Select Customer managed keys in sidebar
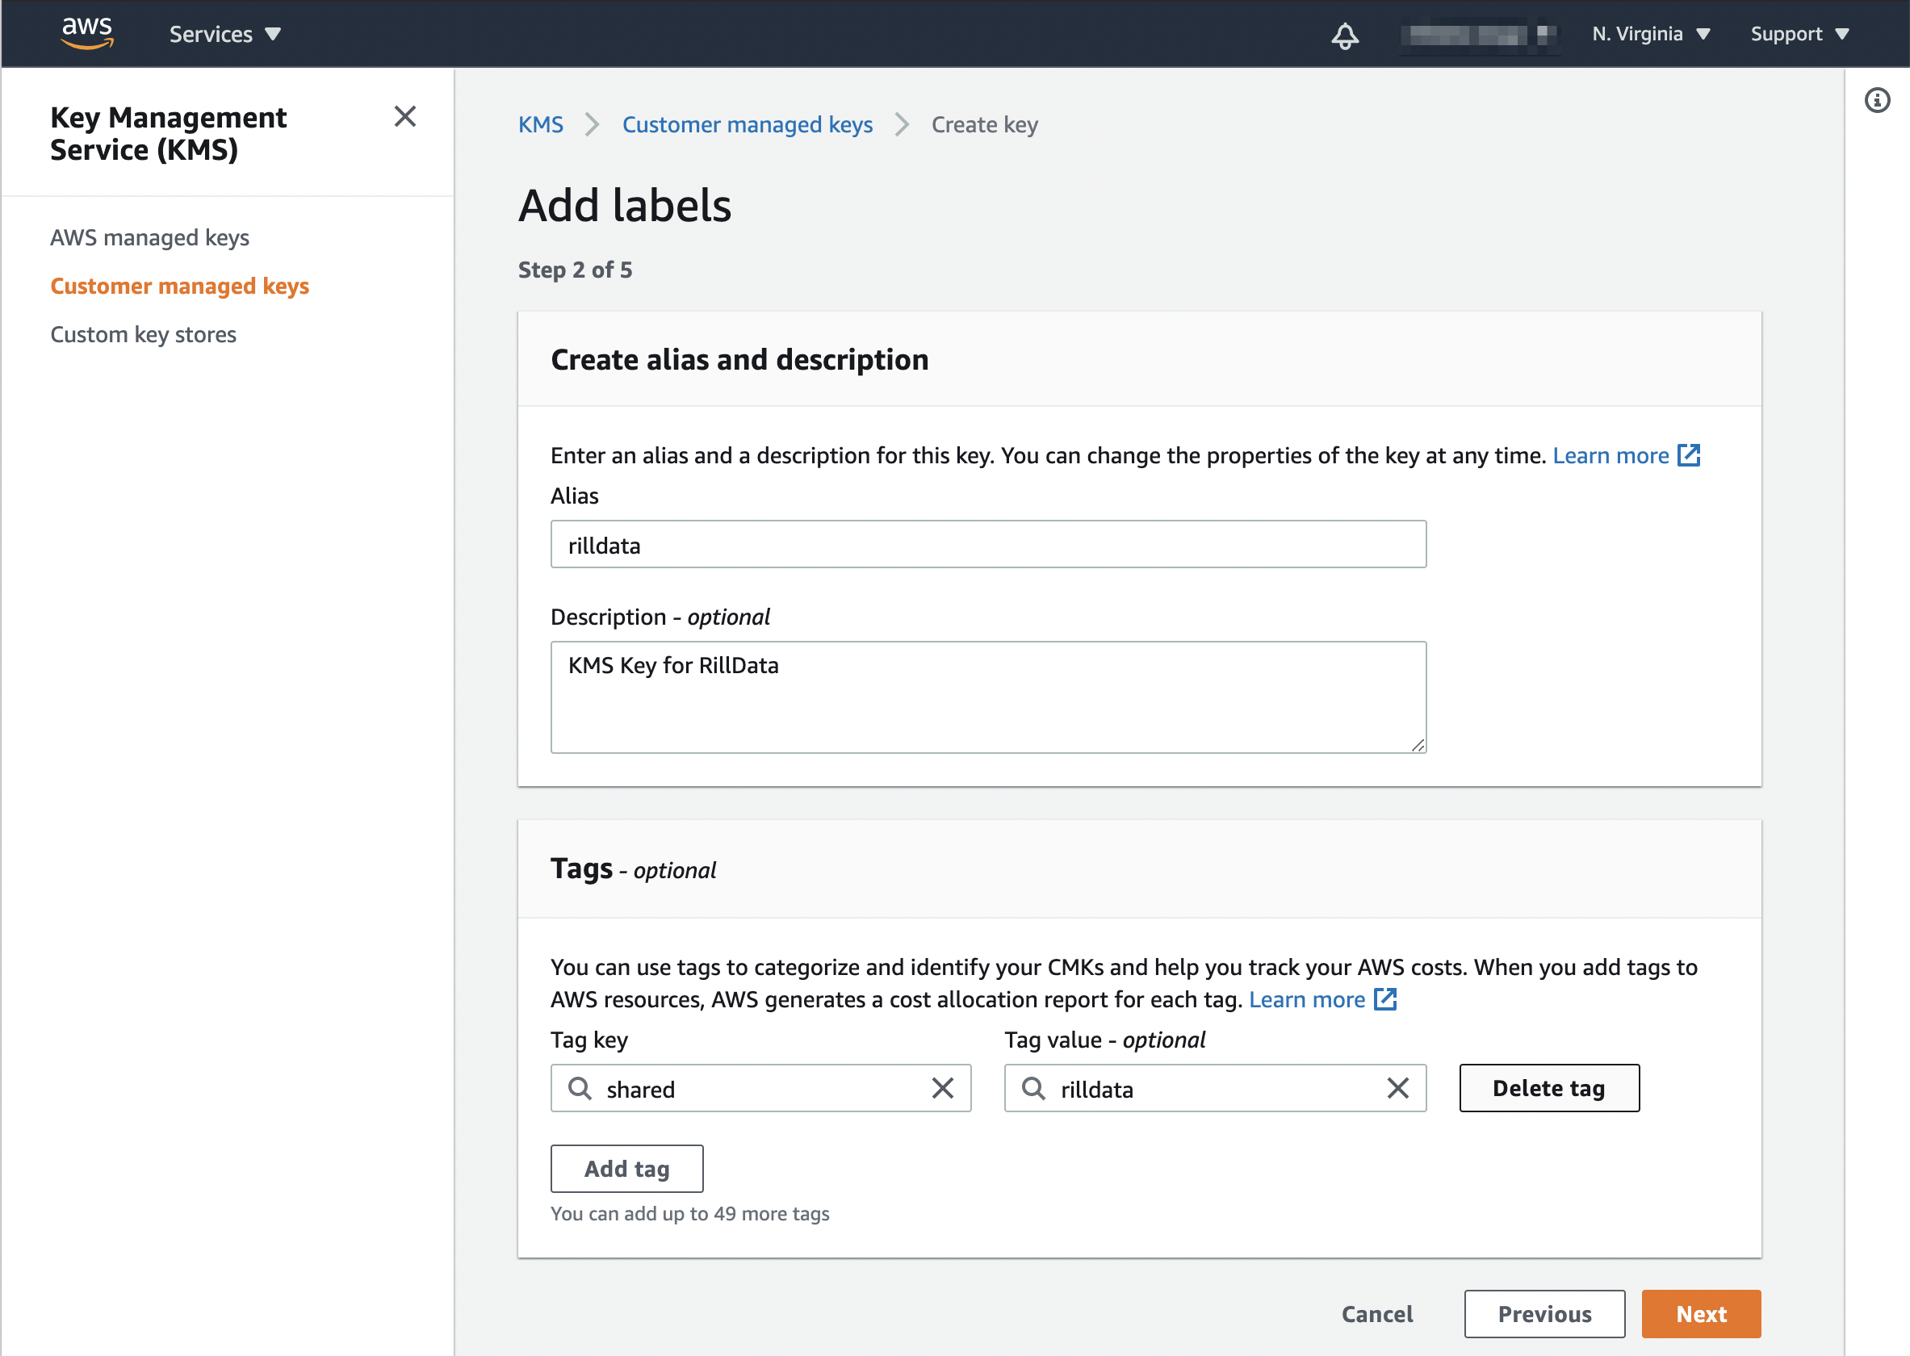1910x1356 pixels. click(x=179, y=287)
